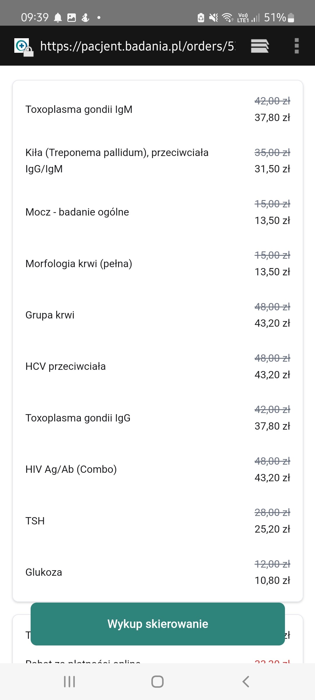Tap the HCV przeciwciała entry
315x700 pixels.
click(x=66, y=366)
